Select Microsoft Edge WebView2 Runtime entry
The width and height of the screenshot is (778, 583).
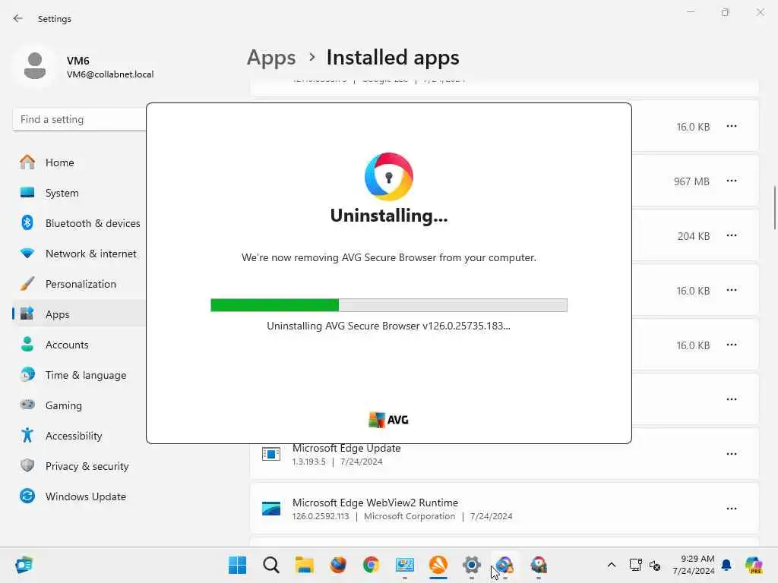[504, 509]
